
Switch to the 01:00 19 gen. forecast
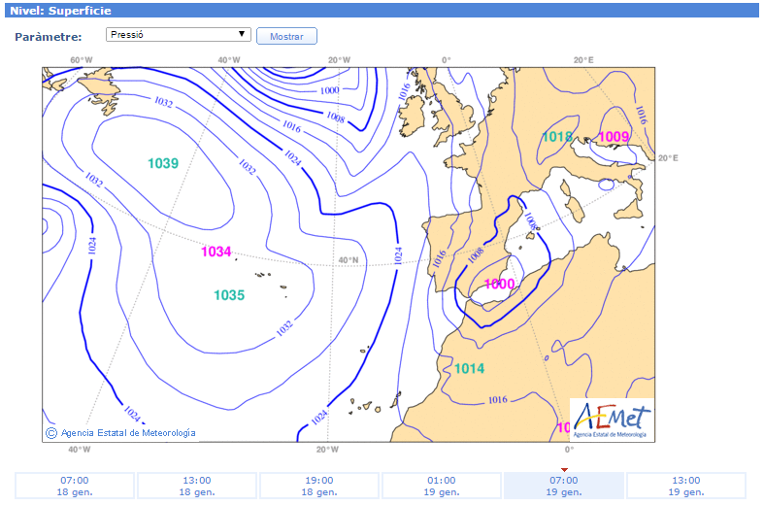coord(442,486)
